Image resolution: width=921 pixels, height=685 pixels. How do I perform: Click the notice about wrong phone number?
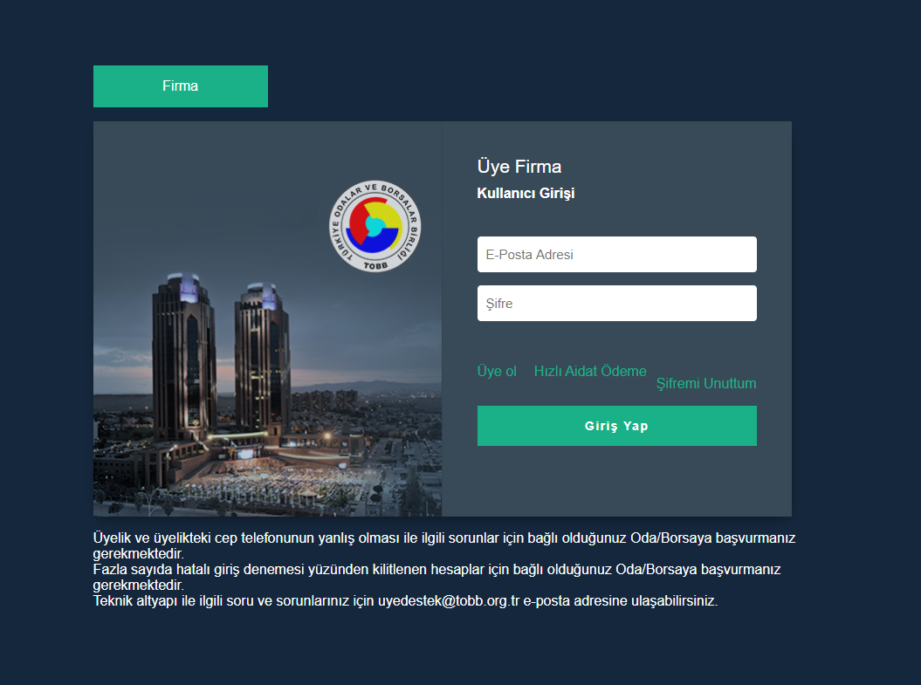click(444, 545)
